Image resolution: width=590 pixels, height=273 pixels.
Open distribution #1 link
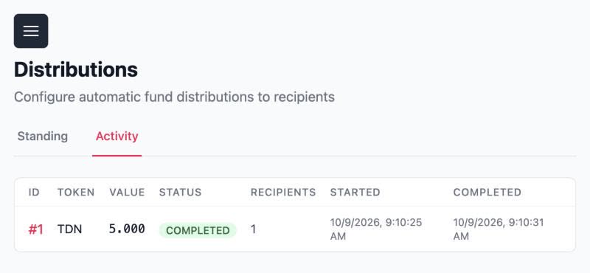pyautogui.click(x=35, y=229)
